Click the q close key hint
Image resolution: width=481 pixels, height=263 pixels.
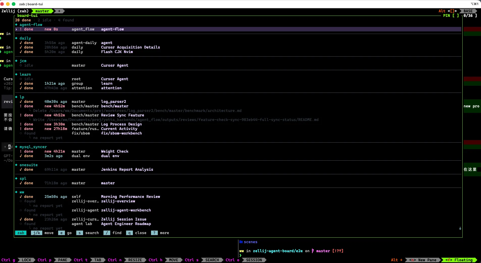pyautogui.click(x=136, y=233)
